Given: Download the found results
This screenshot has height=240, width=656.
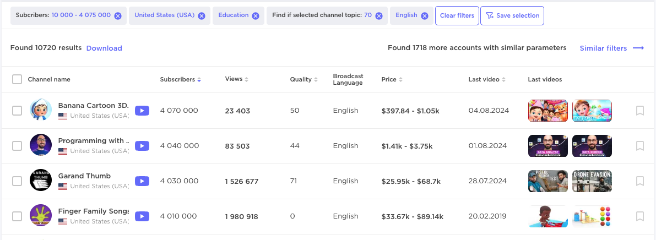Looking at the screenshot, I should pyautogui.click(x=104, y=48).
